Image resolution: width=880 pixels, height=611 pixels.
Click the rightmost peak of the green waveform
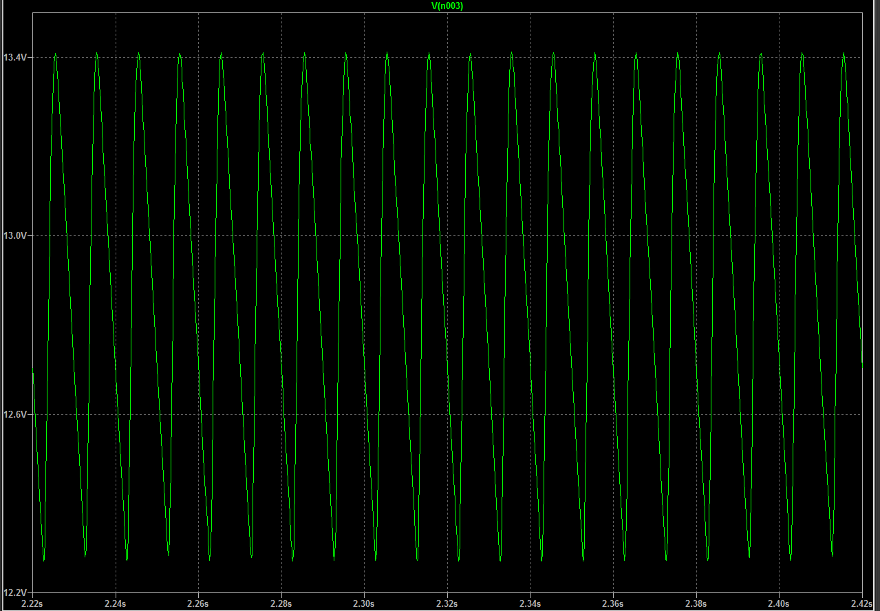[844, 53]
